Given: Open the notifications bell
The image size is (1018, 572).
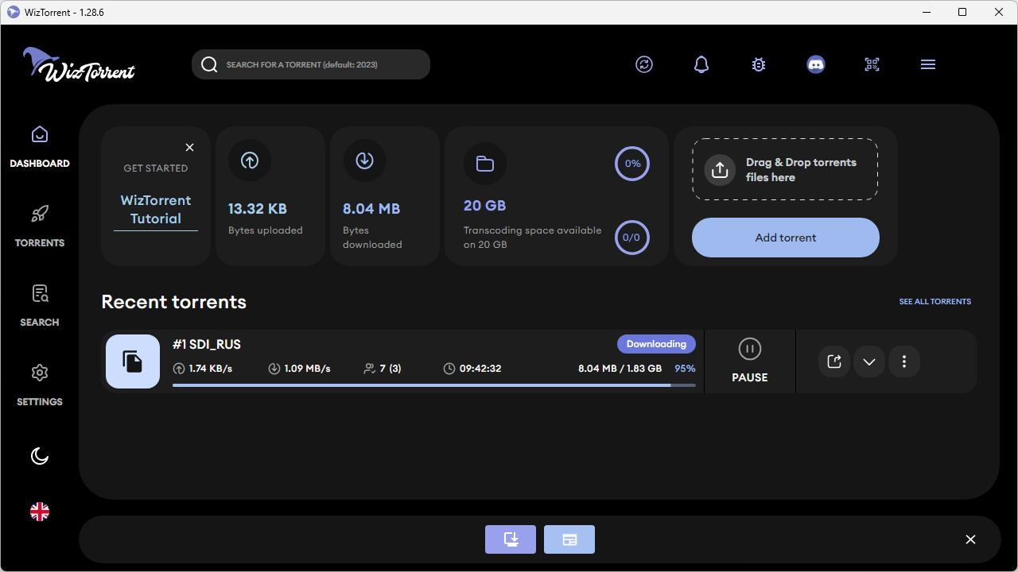Looking at the screenshot, I should (x=701, y=64).
